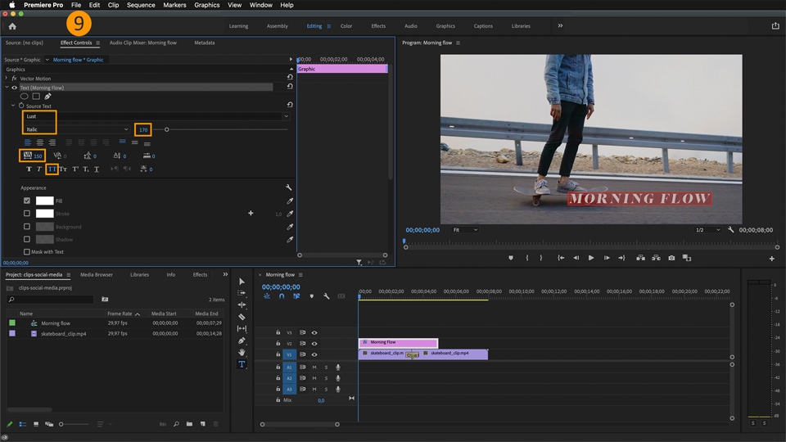Mute audio track A1

pos(314,368)
